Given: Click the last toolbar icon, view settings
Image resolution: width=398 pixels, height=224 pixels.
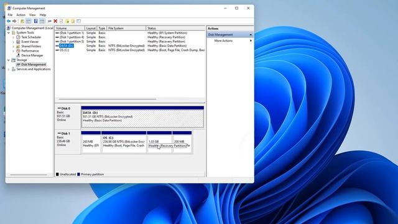Looking at the screenshot, I should coord(79,21).
